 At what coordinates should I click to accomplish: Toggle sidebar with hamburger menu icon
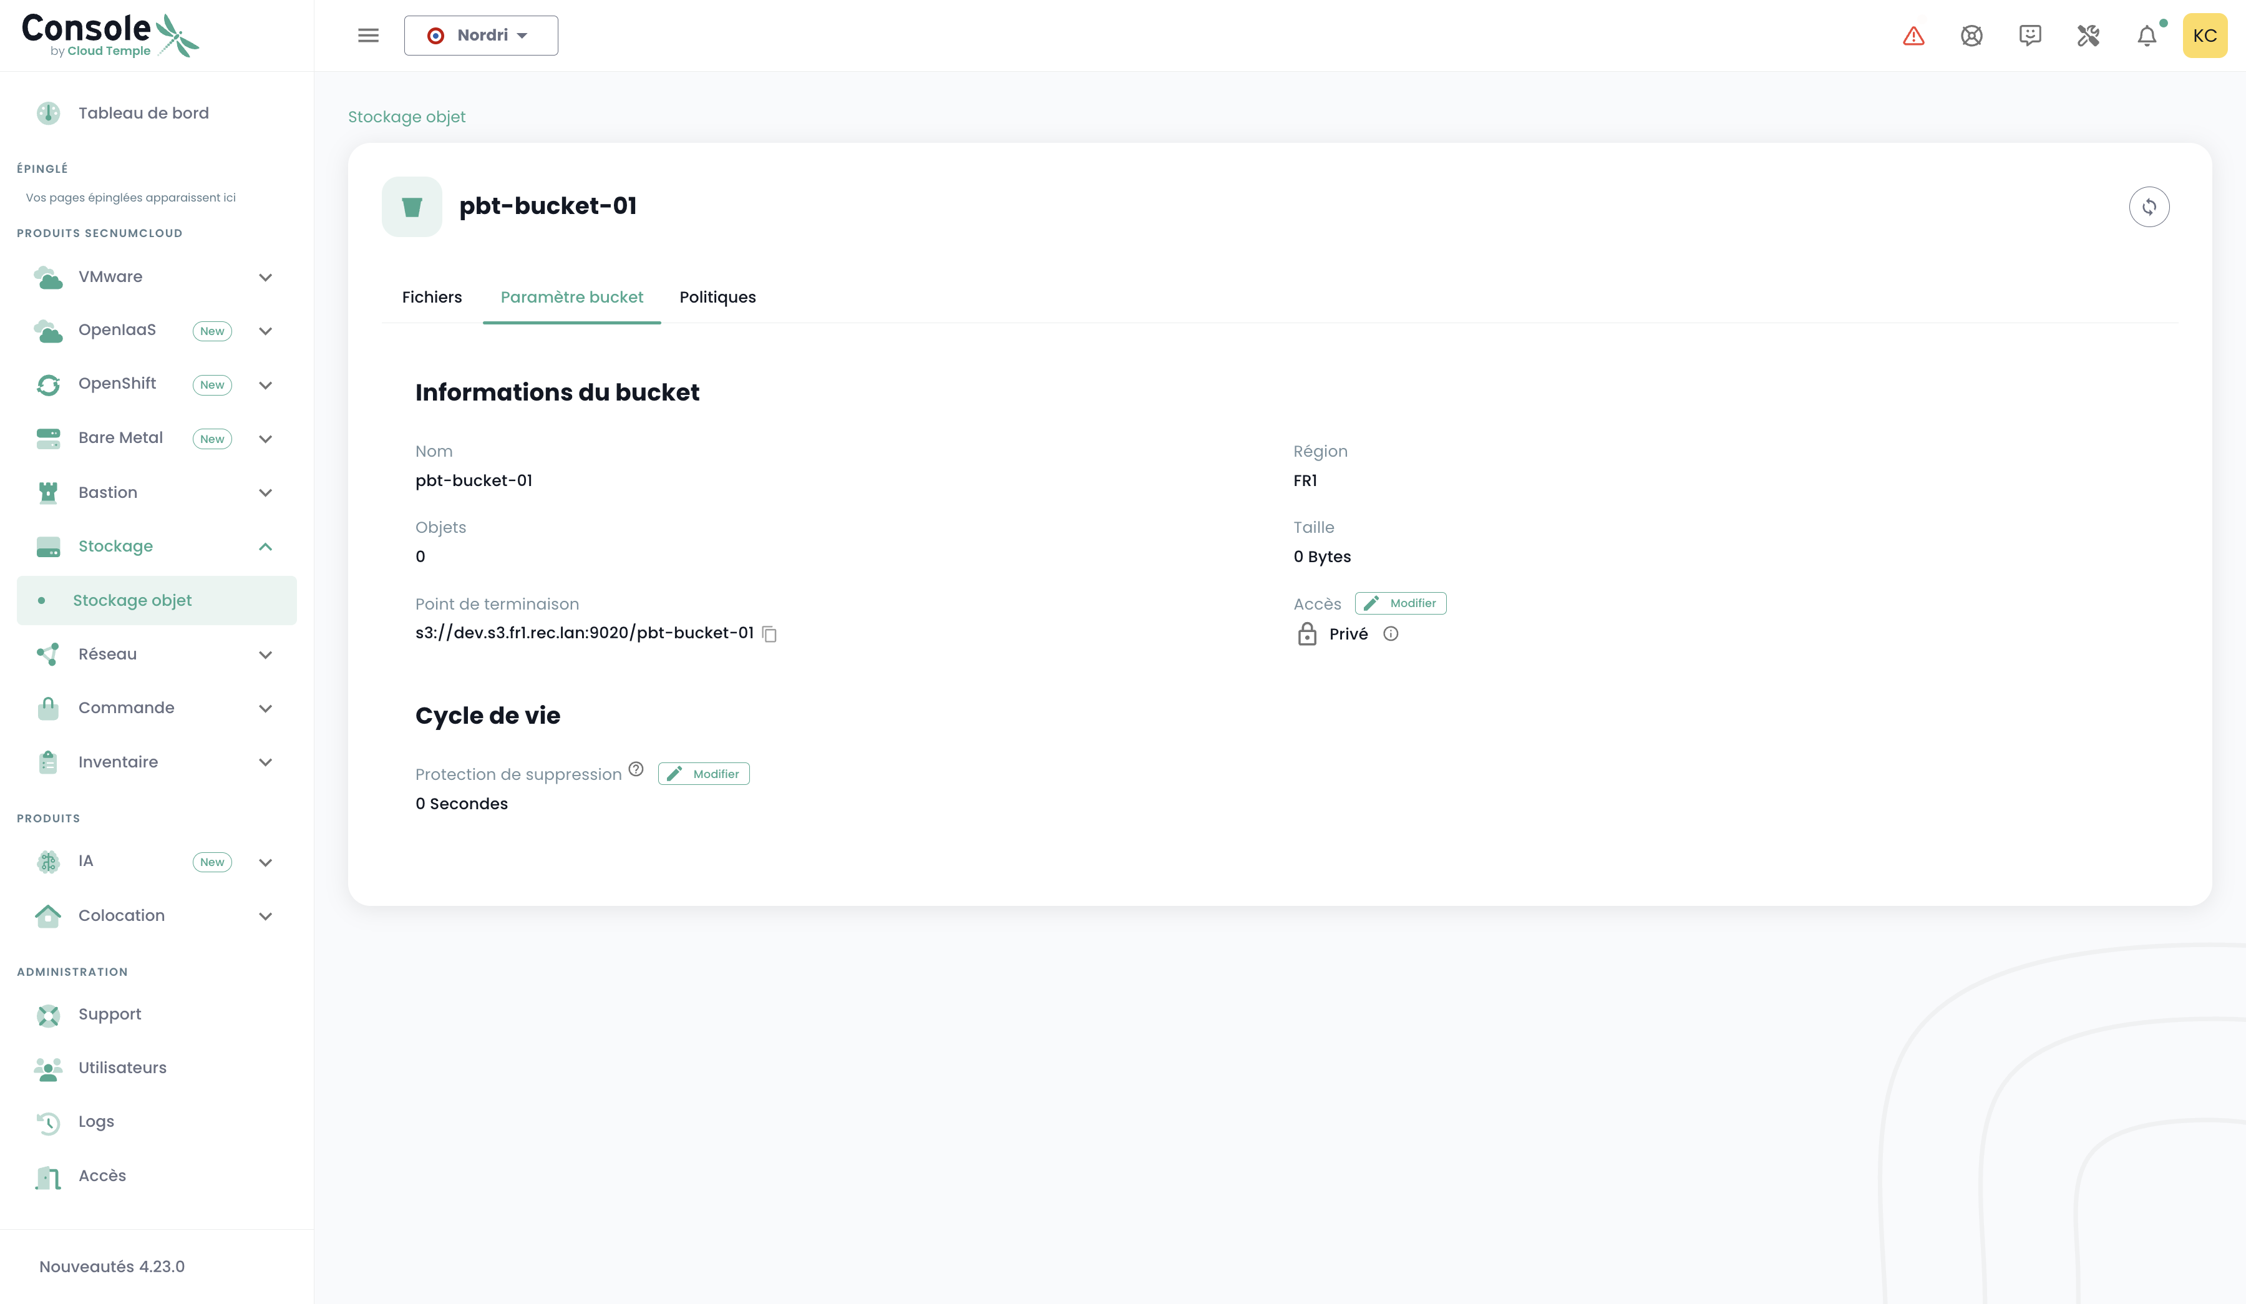tap(368, 36)
